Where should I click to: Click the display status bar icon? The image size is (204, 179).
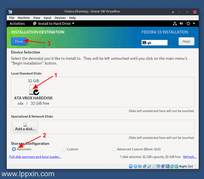[x=158, y=166]
